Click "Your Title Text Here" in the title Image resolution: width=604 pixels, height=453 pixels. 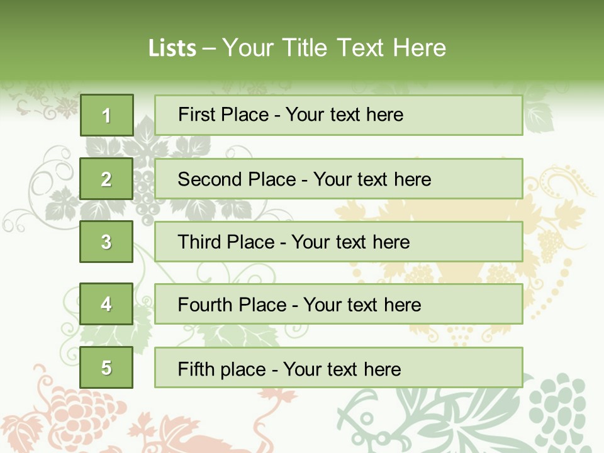[333, 48]
